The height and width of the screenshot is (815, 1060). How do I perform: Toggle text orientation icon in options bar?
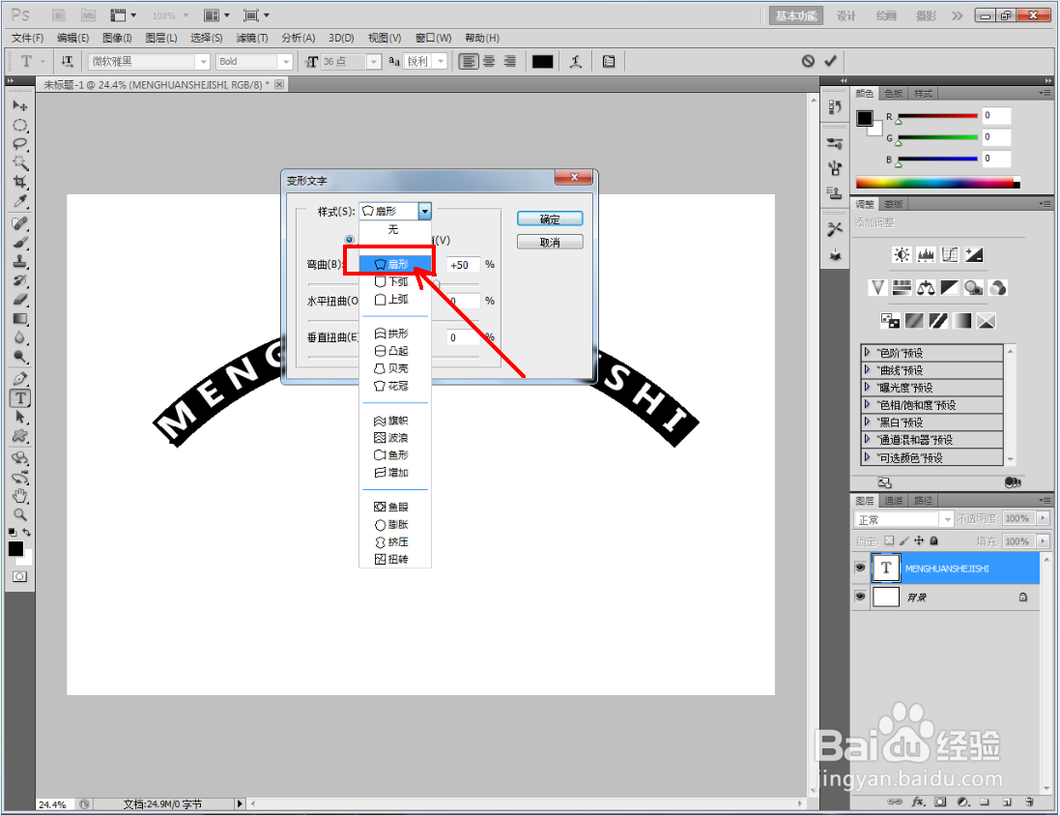coord(67,62)
